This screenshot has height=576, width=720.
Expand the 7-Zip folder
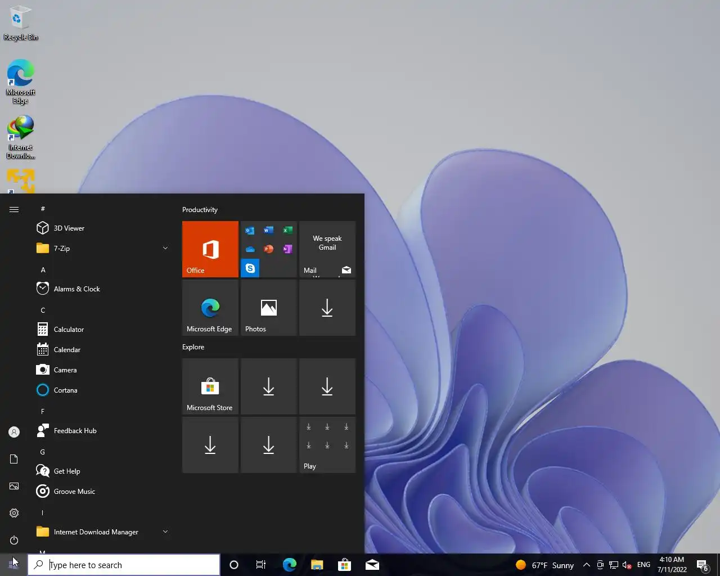point(101,248)
